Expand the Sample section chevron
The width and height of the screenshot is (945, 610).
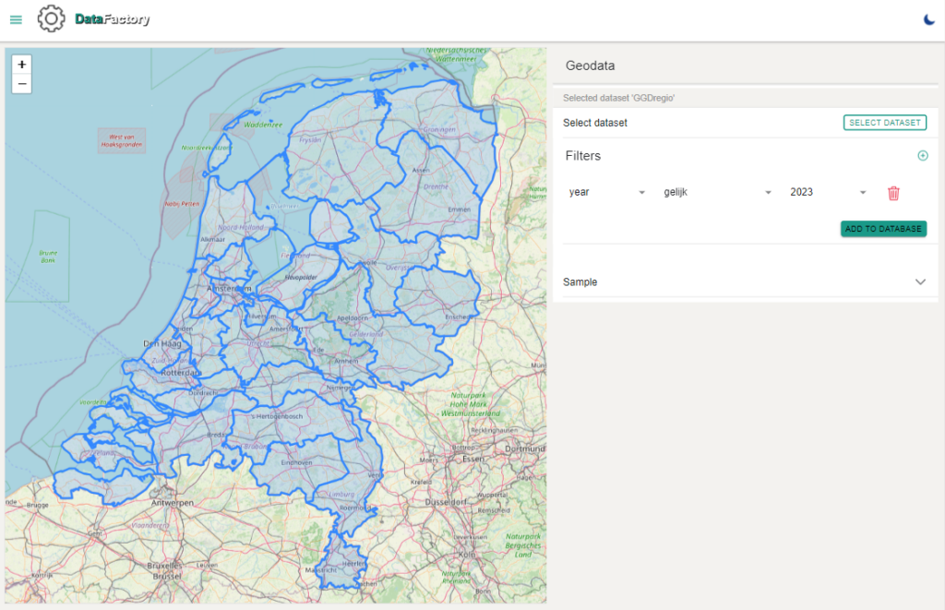pos(919,281)
